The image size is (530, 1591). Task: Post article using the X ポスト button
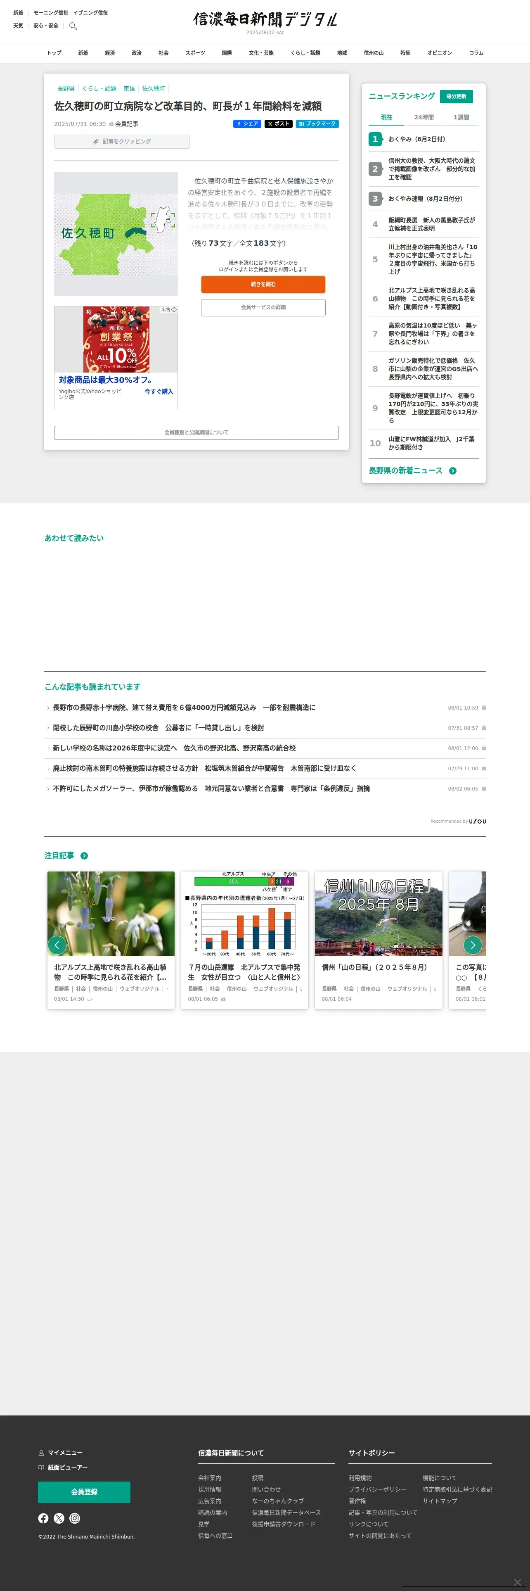click(x=278, y=123)
